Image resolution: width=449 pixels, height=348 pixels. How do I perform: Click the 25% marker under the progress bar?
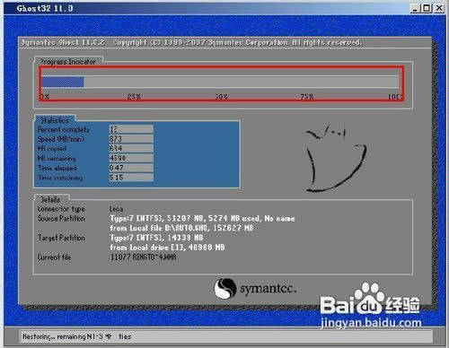134,97
